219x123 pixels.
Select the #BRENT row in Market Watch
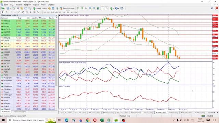click(28, 69)
